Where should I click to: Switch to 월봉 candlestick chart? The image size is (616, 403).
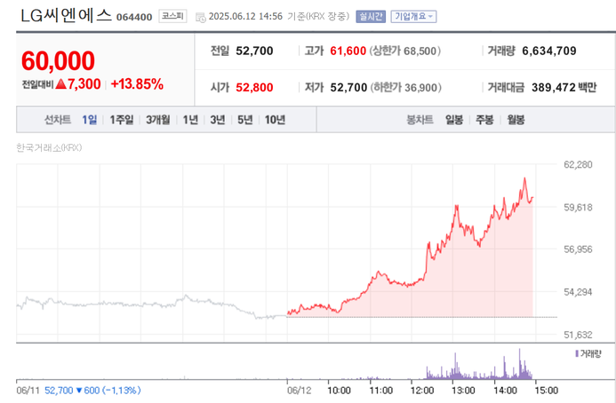pos(516,119)
